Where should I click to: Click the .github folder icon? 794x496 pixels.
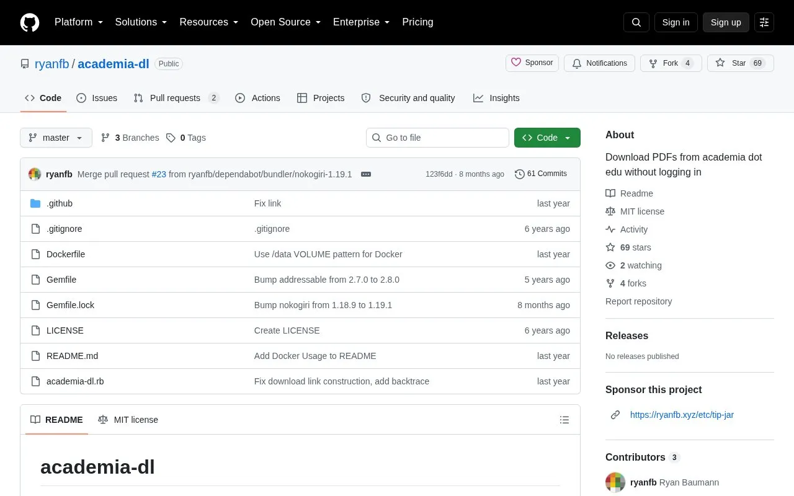coord(35,203)
